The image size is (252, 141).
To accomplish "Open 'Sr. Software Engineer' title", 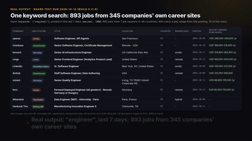I will pyautogui.click(x=66, y=66).
